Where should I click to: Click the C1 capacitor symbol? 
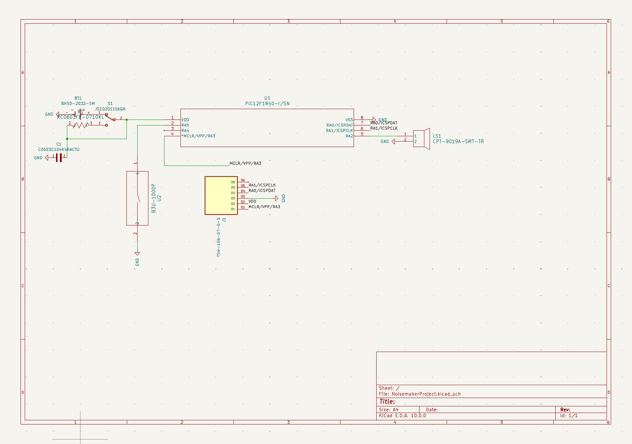(59, 158)
